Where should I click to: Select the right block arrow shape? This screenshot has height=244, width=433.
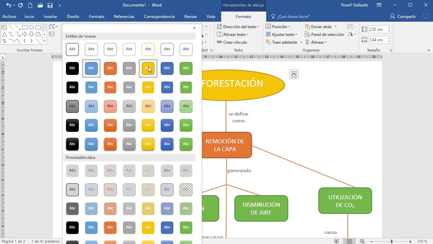point(24,34)
